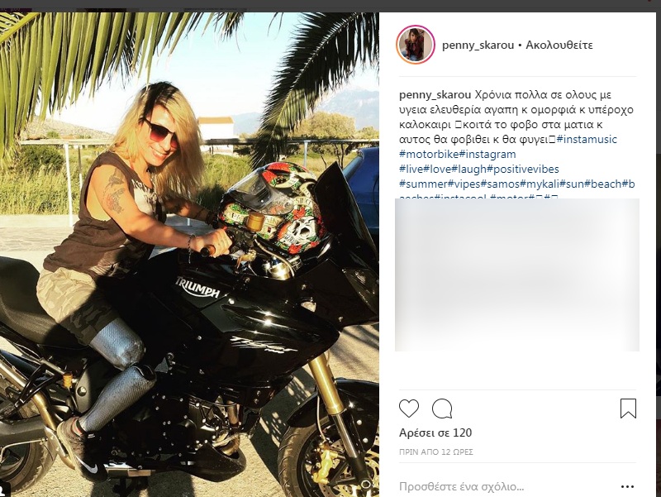The height and width of the screenshot is (497, 661).
Task: Open the #instagram hashtag
Action: (487, 154)
